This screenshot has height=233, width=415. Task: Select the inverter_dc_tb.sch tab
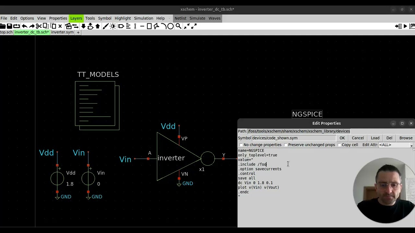31,32
